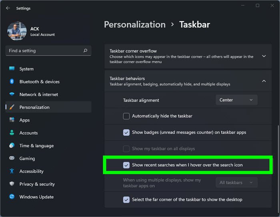Image resolution: width=280 pixels, height=217 pixels.
Task: Click the Network & internet wifi icon
Action: (12, 94)
